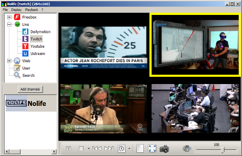This screenshot has width=242, height=156.
Task: Click the blank page display icon
Action: pos(140,149)
